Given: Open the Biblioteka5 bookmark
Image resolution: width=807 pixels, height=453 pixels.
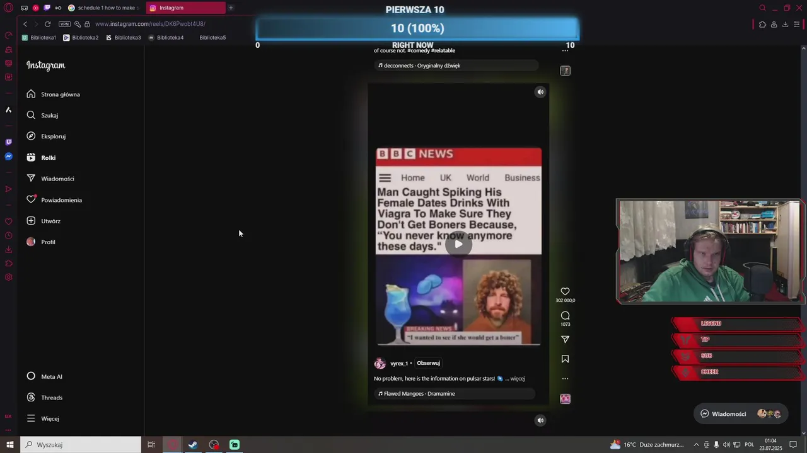Looking at the screenshot, I should click(212, 38).
